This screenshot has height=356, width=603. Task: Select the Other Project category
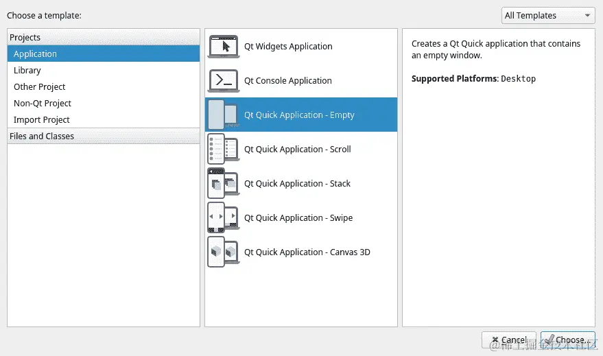[x=104, y=87]
